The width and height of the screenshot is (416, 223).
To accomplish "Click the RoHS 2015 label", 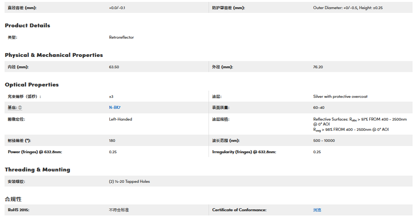I will click(x=18, y=210).
